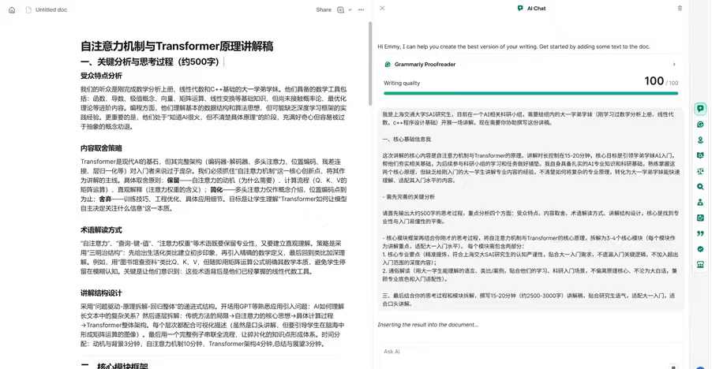Click the document file icon beside title
Viewport: 712px width, 369px height.
click(28, 10)
